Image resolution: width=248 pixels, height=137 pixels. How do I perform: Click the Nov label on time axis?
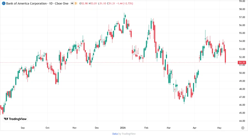(74, 128)
